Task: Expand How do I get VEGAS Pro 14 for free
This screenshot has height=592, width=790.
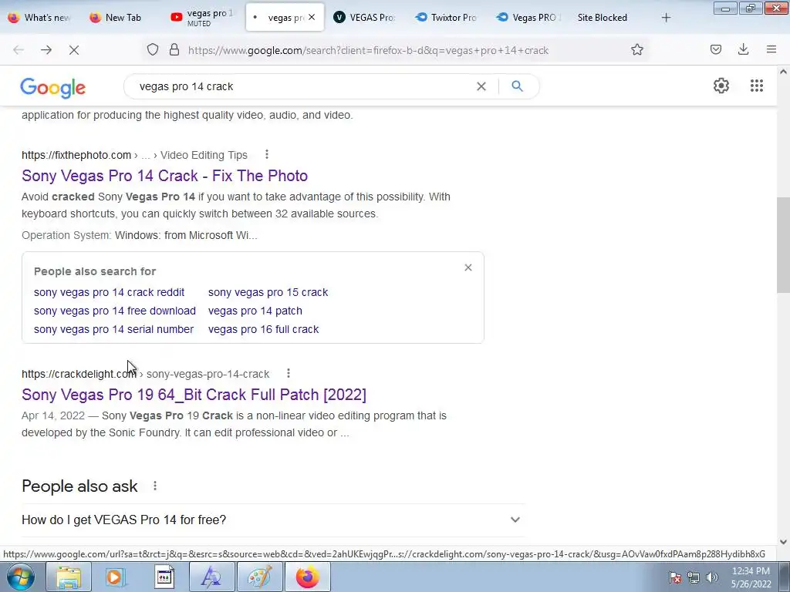Action: click(x=274, y=520)
